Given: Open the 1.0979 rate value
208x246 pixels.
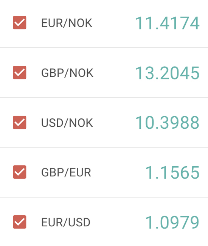Looking at the screenshot, I should click(172, 222).
